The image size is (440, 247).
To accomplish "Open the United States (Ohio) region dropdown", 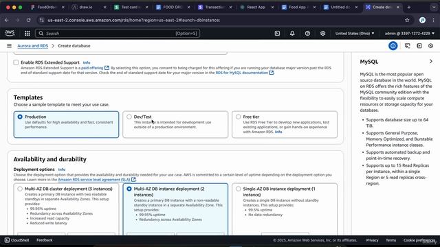I will (x=355, y=34).
